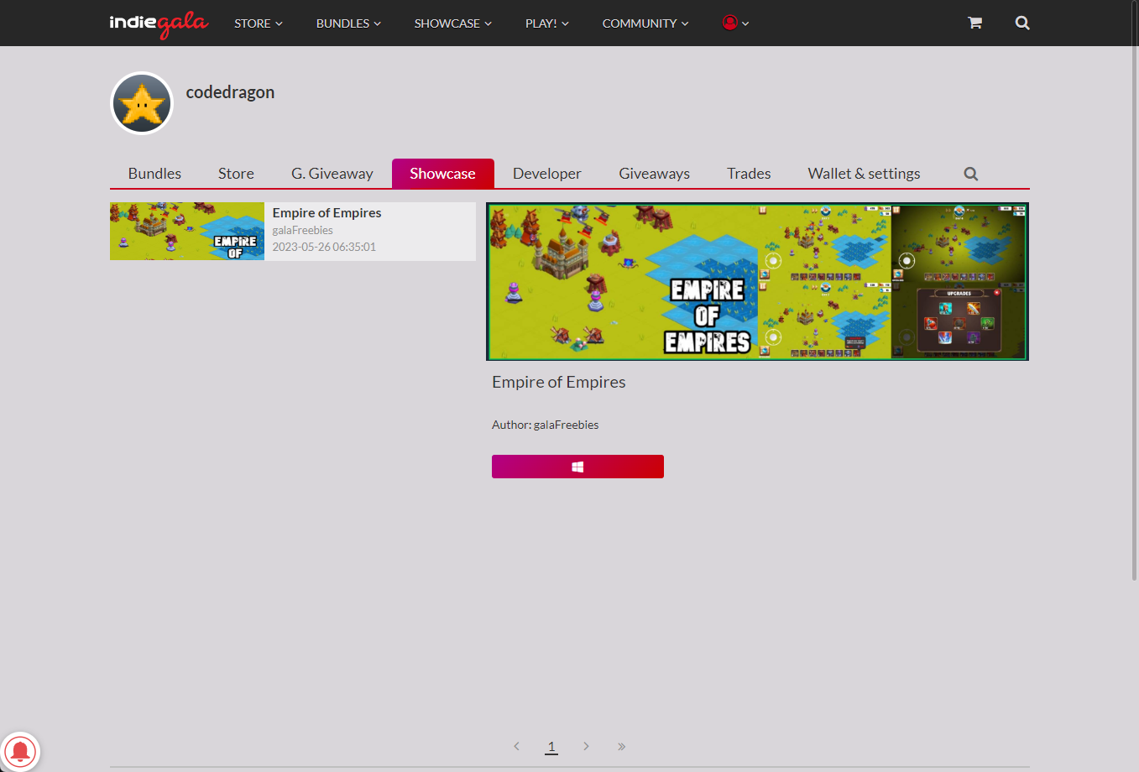Switch to the Giveaways tab
Viewport: 1139px width, 772px height.
point(655,174)
